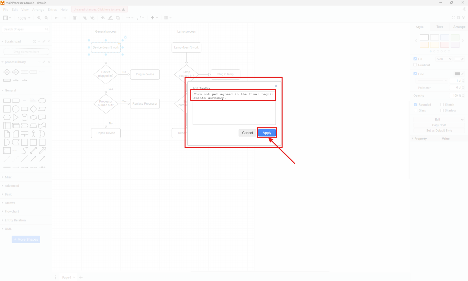Collapse the General shapes section
The width and height of the screenshot is (468, 281).
tap(10, 90)
